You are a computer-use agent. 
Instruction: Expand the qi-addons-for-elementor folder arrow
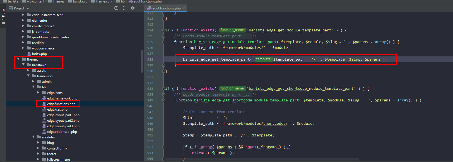[x=23, y=37]
